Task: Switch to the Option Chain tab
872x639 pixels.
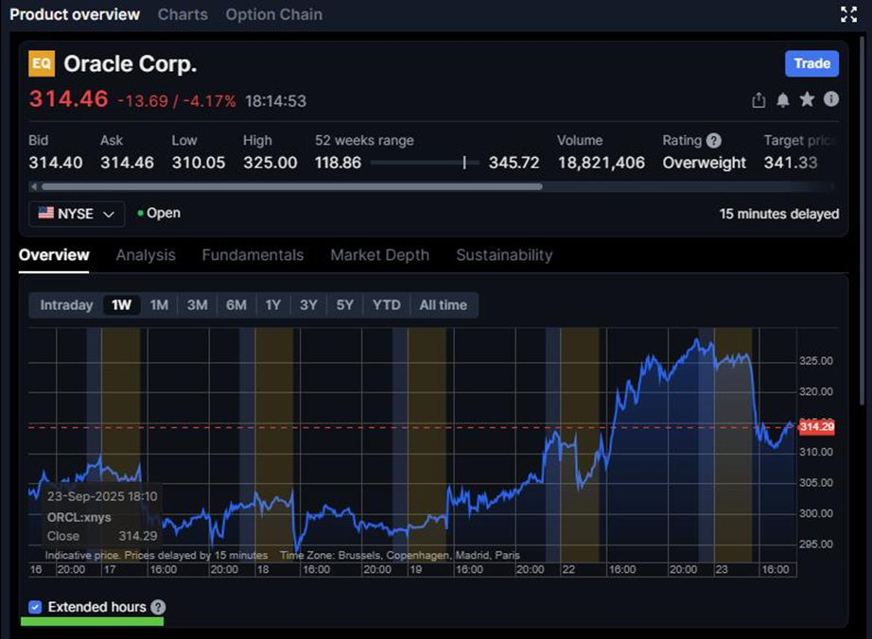Action: point(273,14)
